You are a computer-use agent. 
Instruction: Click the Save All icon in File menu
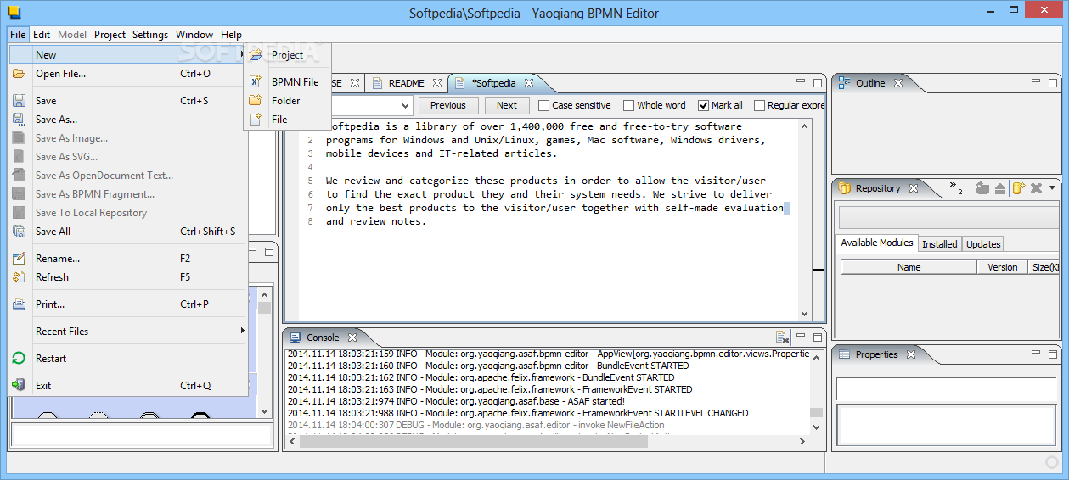coord(19,232)
